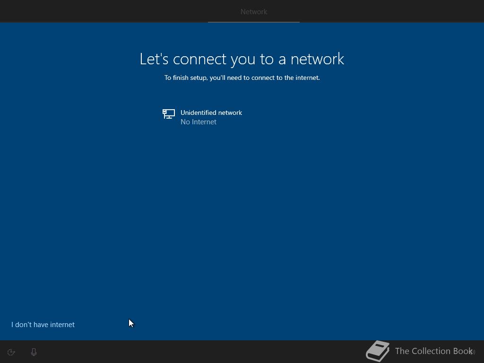Viewport: 484px width, 363px height.
Task: Open the Ease of Access icon
Action: point(11,352)
